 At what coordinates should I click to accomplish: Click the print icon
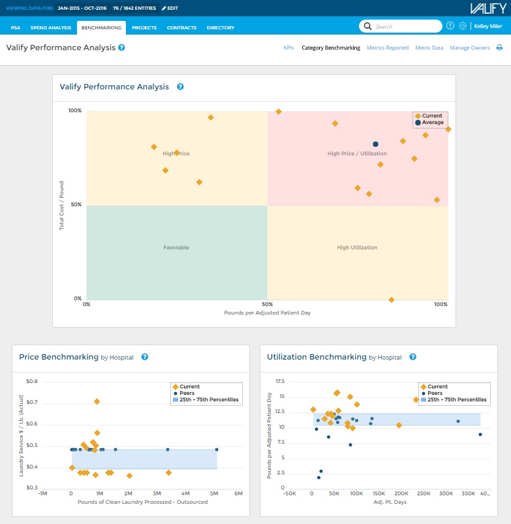pos(499,48)
